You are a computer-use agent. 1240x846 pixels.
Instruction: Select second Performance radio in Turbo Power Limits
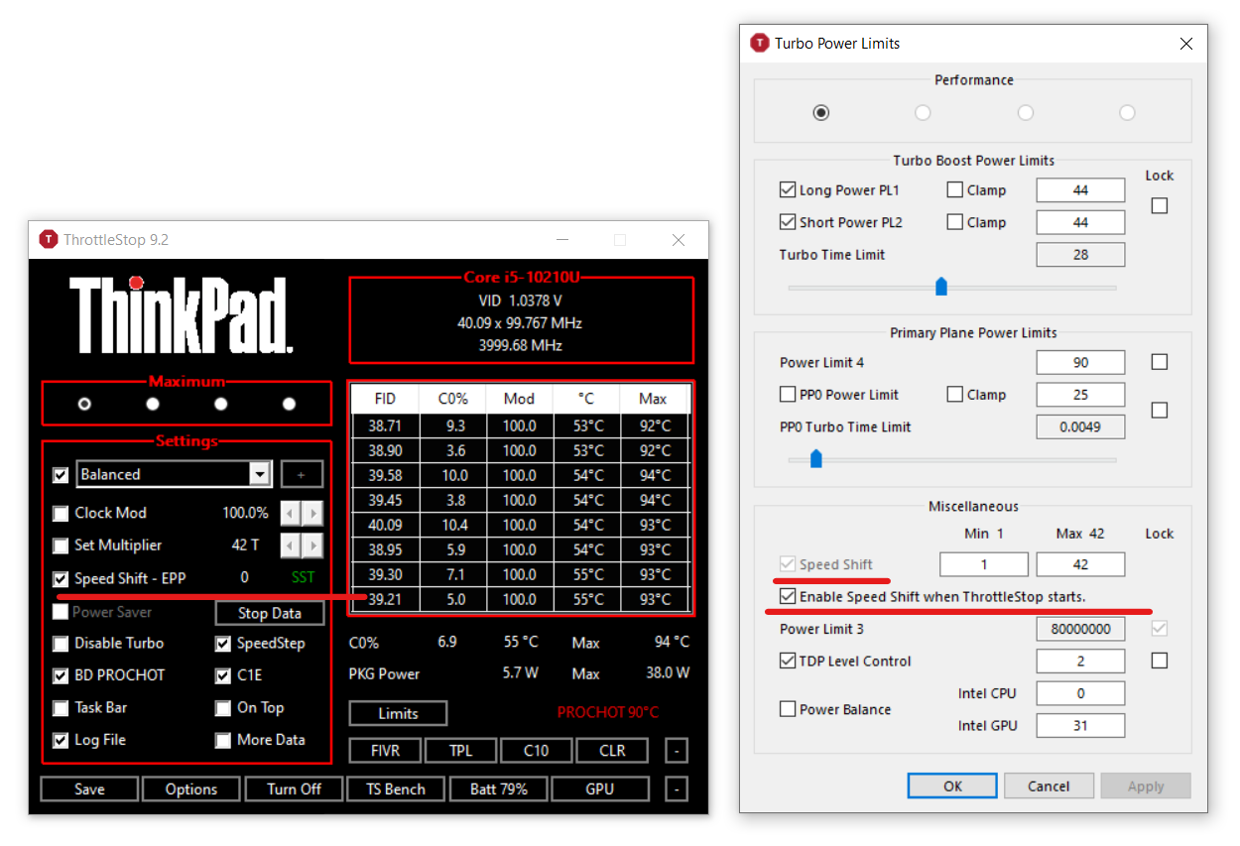pos(923,113)
